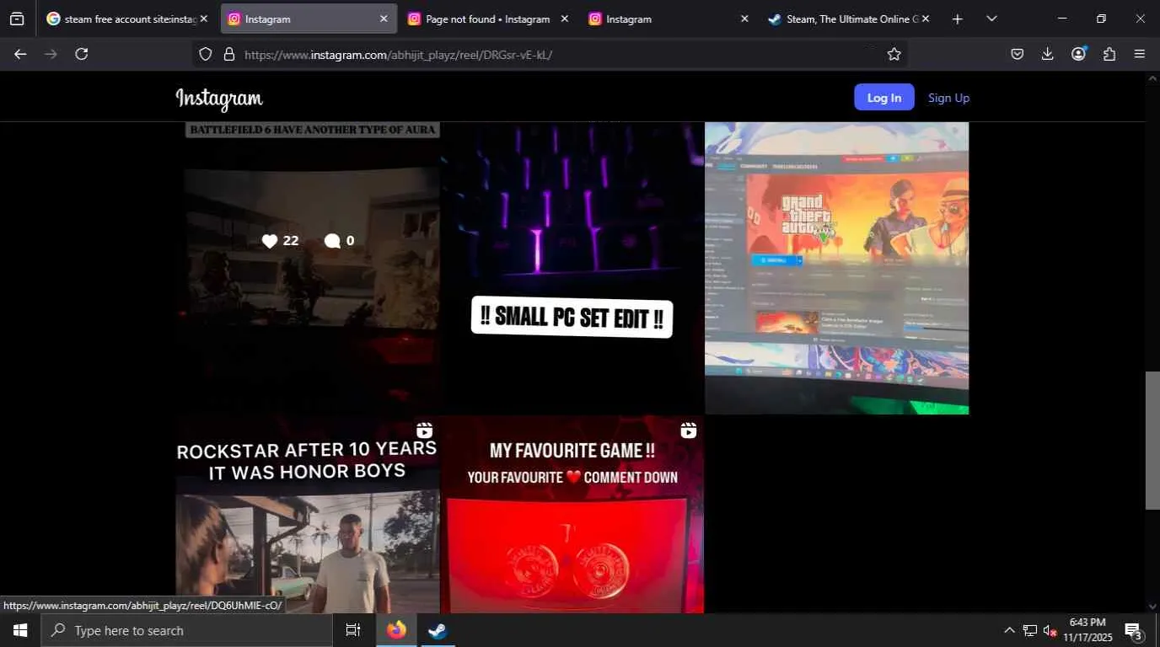This screenshot has height=647, width=1160.
Task: Click the Log In button
Action: point(884,98)
